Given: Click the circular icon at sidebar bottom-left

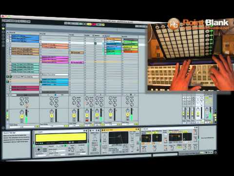Looking at the screenshot, I should (3, 128).
